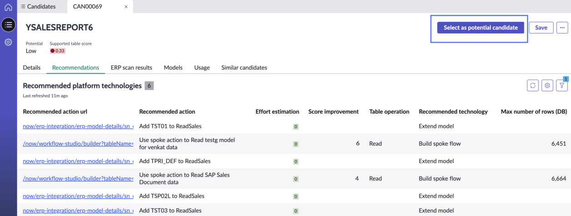Image resolution: width=571 pixels, height=216 pixels.
Task: Switch to ERP scan results tab
Action: 131,67
